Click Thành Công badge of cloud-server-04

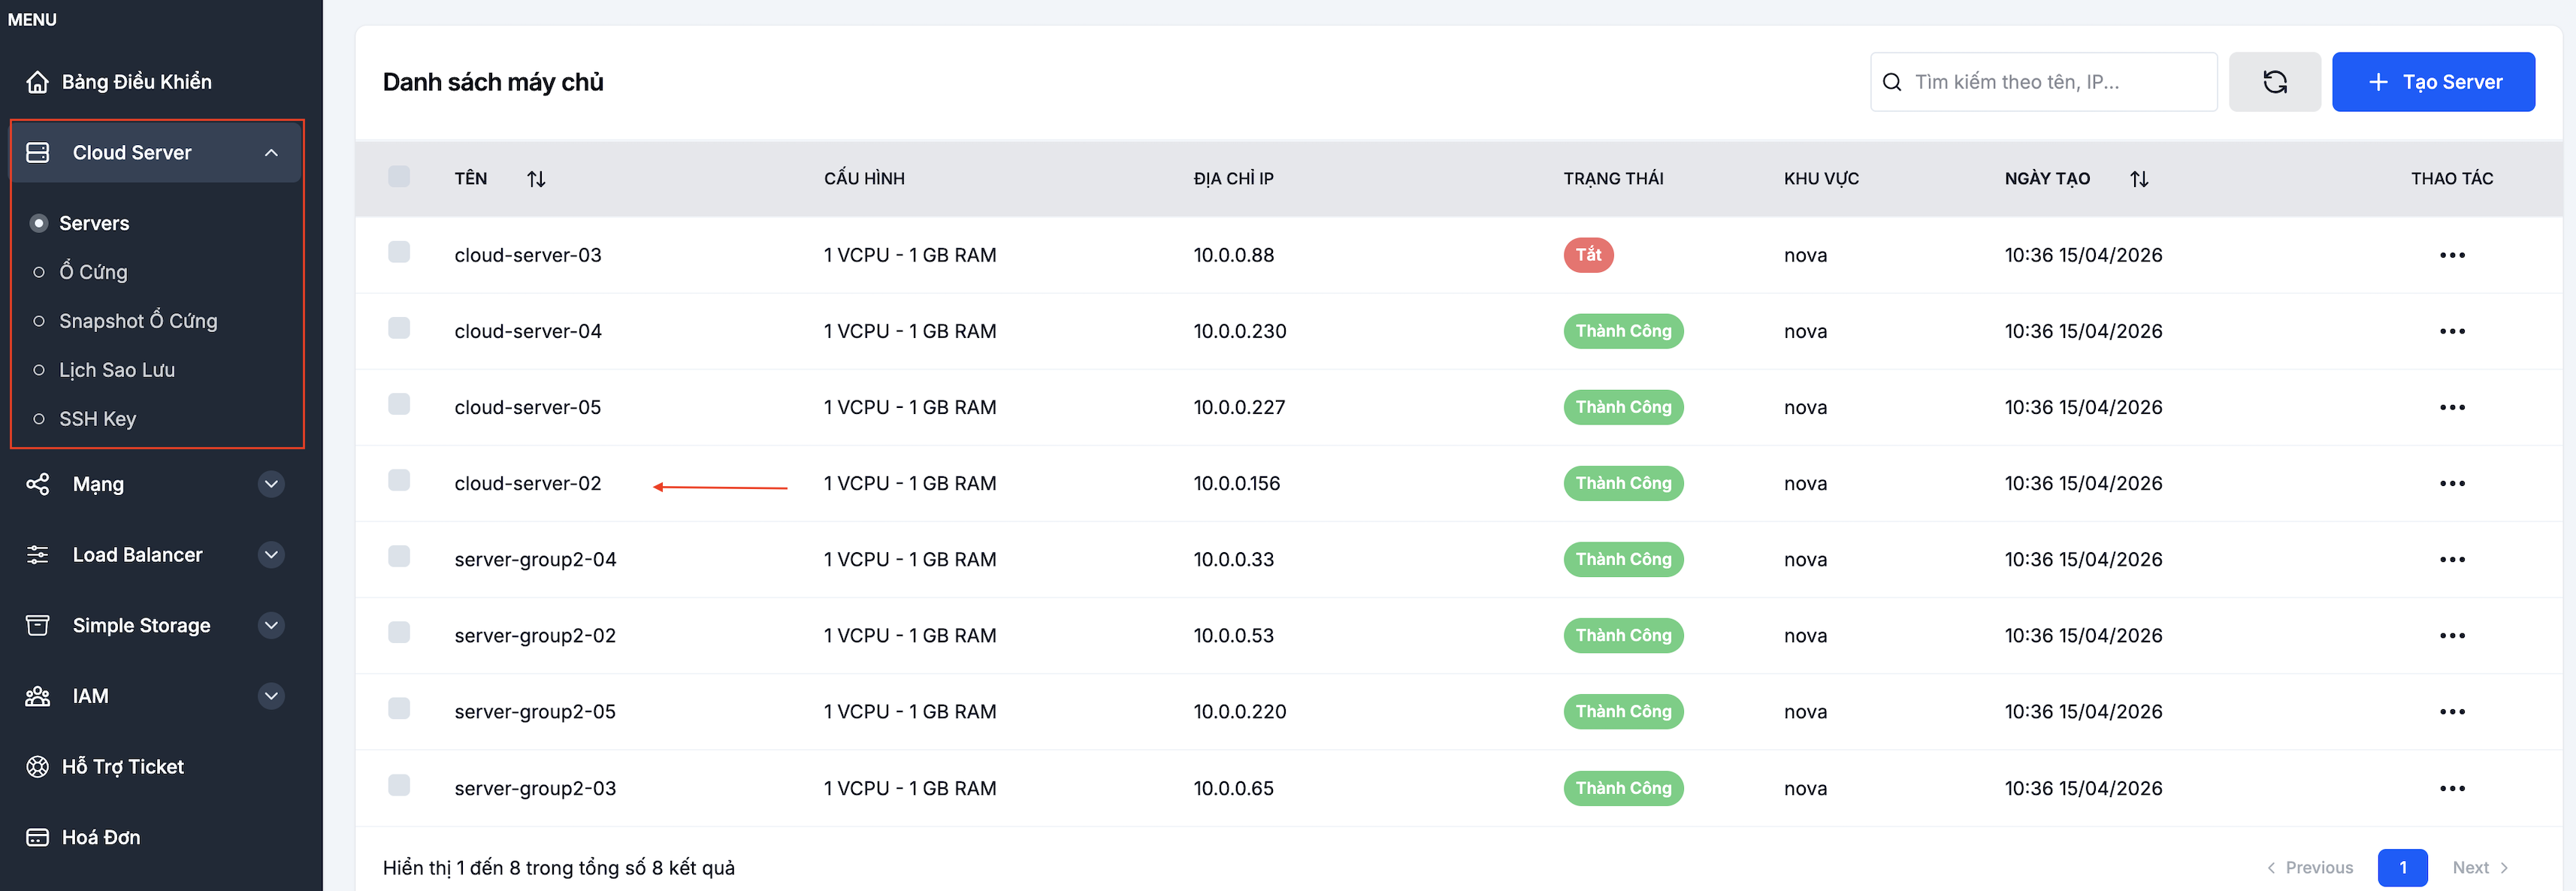click(x=1623, y=331)
